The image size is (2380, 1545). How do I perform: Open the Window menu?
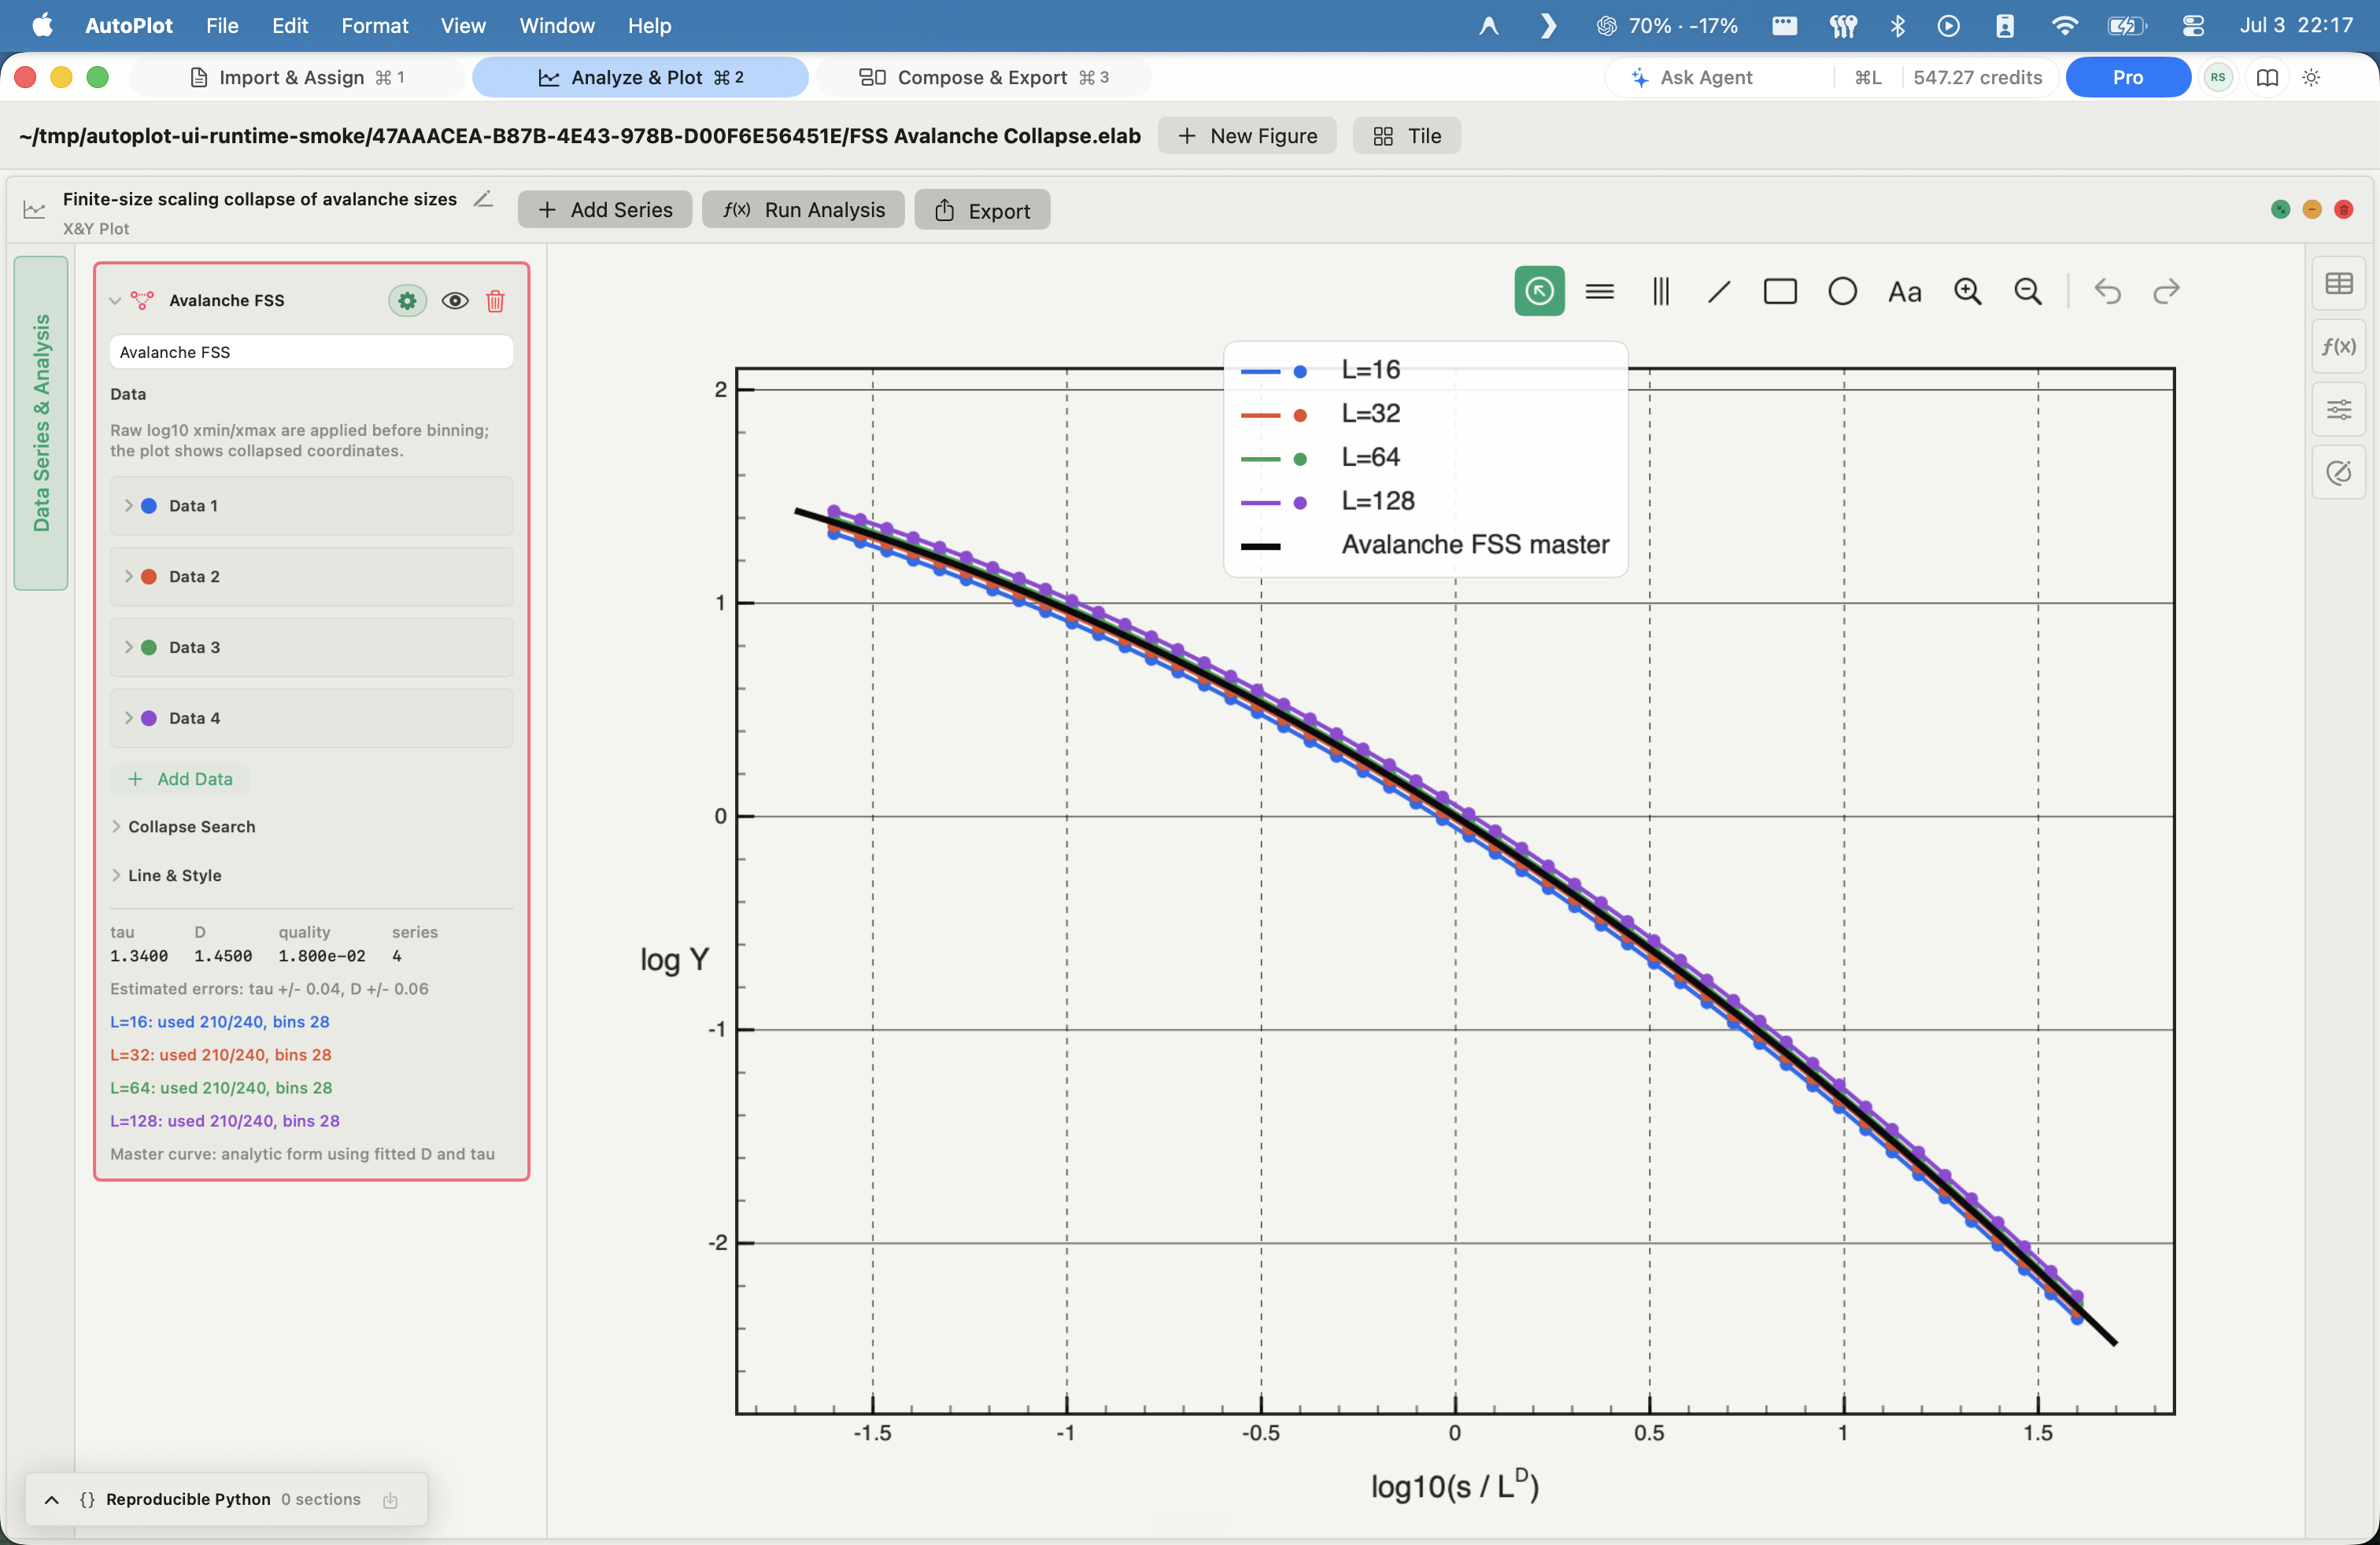[x=557, y=25]
